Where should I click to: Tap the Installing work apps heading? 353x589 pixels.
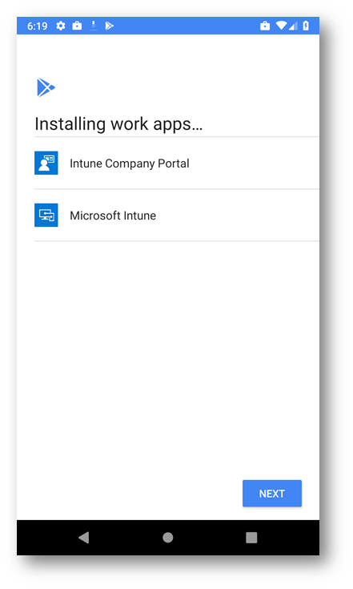point(118,124)
